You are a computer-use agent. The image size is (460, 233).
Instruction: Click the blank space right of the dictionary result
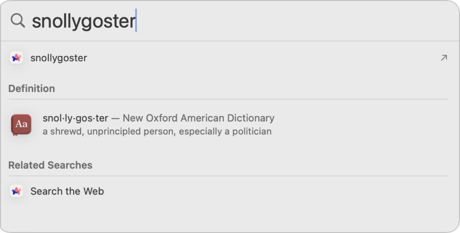coord(359,125)
